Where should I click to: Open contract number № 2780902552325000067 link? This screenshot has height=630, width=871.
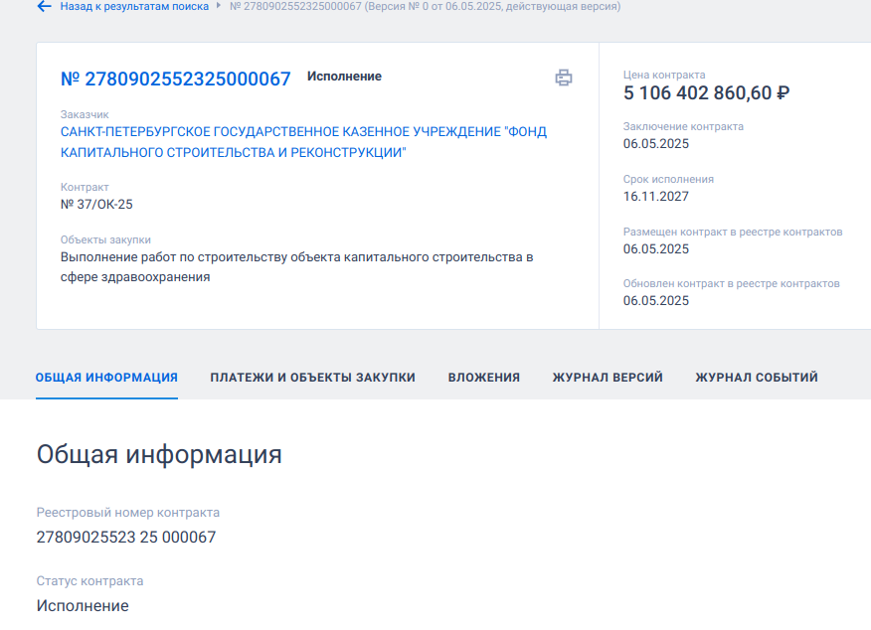(x=176, y=79)
